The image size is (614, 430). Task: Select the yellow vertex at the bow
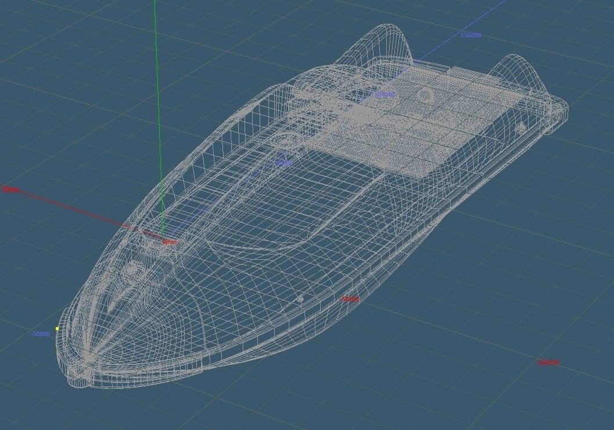point(57,328)
